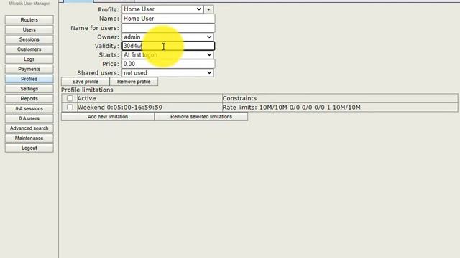Open the Customers section
460x258 pixels.
point(29,49)
